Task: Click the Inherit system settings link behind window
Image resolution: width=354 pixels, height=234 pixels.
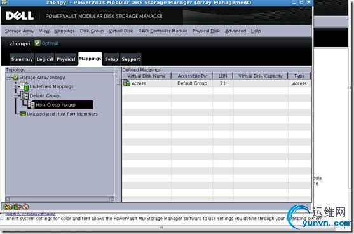Action: [x=31, y=214]
